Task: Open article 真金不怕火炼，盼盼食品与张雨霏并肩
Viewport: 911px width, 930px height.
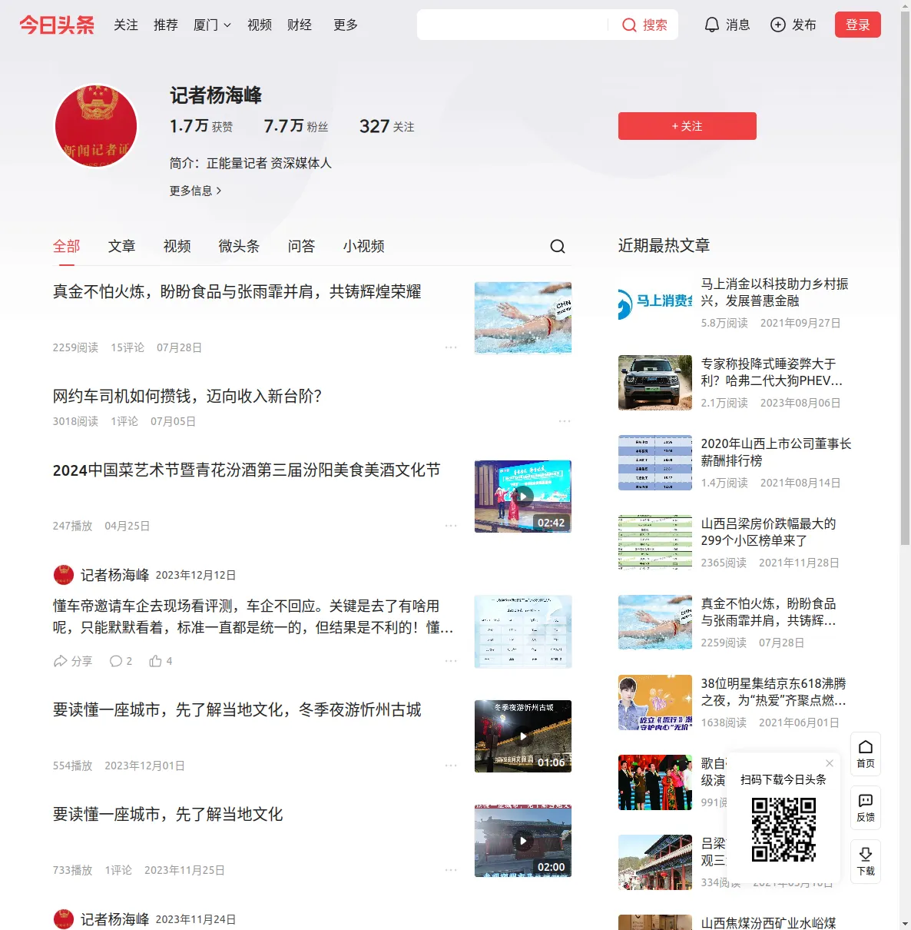Action: [x=237, y=291]
